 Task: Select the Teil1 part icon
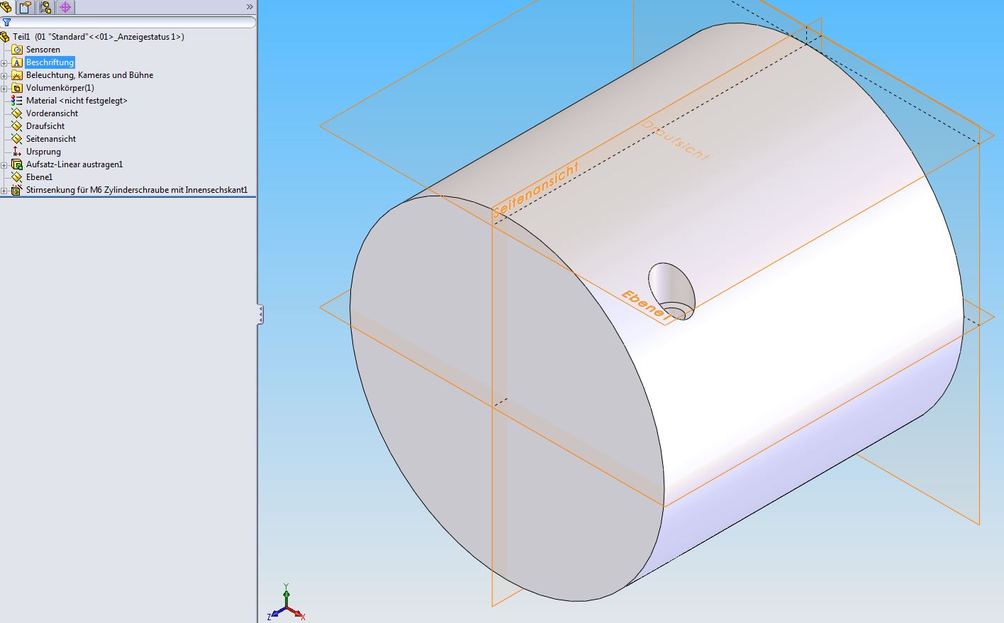pos(5,37)
